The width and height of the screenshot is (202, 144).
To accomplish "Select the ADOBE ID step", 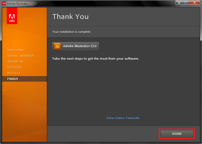I will click(15, 61).
